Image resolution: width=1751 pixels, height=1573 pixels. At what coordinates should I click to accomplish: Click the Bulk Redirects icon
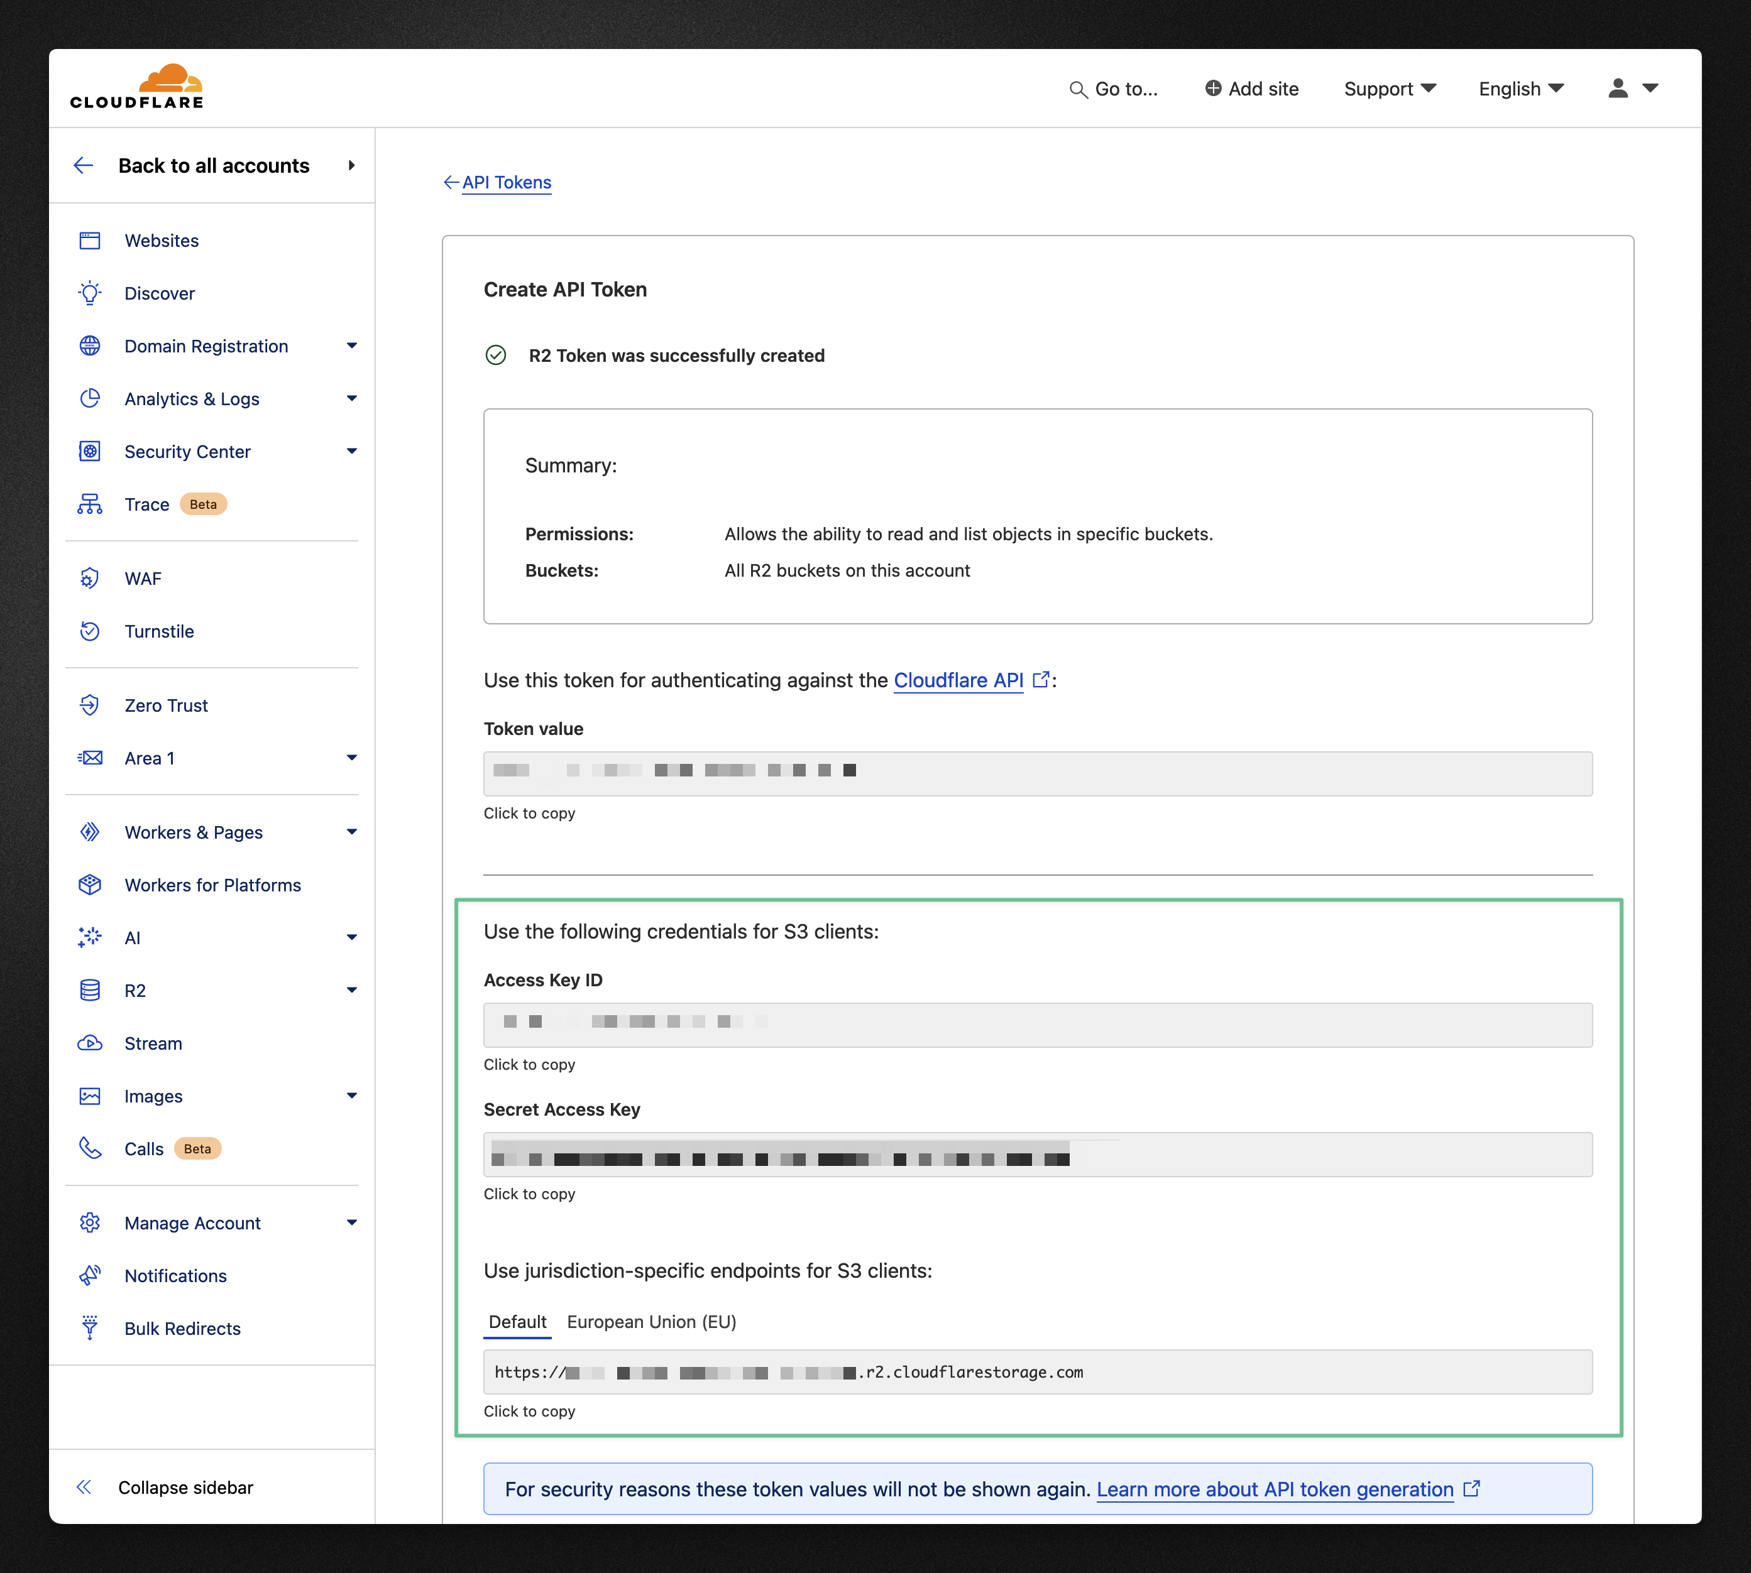click(x=90, y=1329)
